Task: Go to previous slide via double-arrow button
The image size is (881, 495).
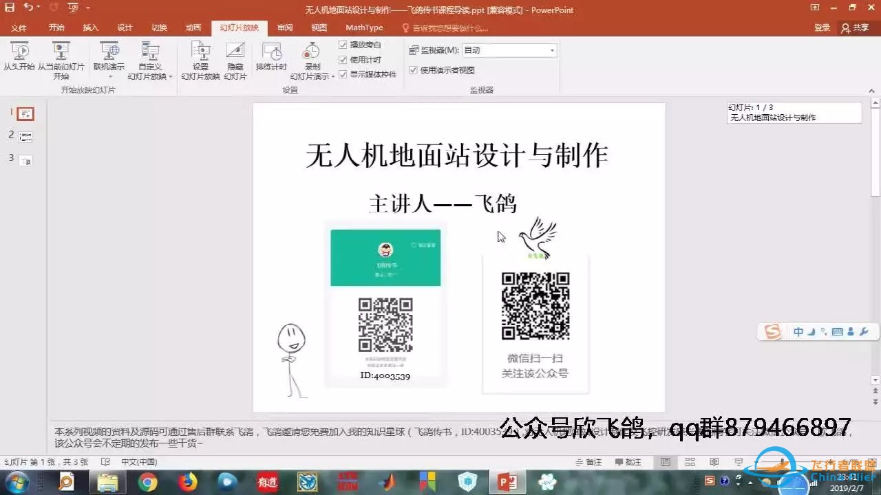Action: (875, 391)
